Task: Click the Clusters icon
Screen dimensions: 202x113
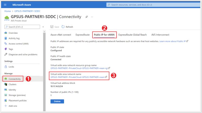Action: coord(6,84)
